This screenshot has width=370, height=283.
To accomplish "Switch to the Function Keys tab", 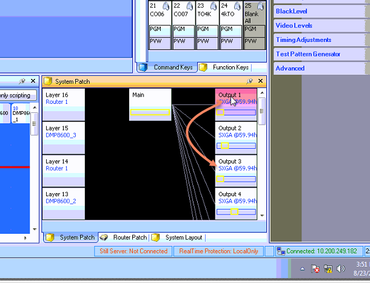I will [229, 67].
